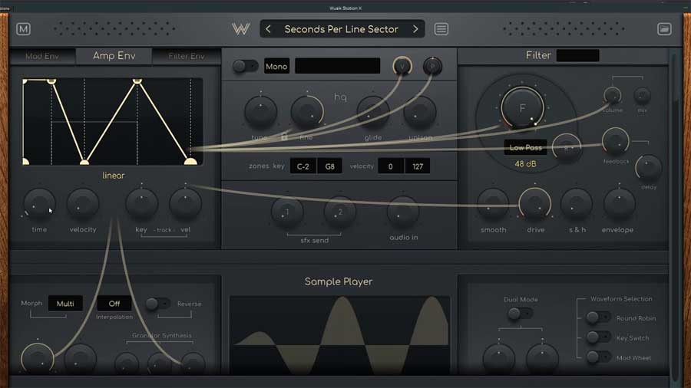Enable Round Robin waveform selection
Screen dimensions: 691x388
point(598,317)
